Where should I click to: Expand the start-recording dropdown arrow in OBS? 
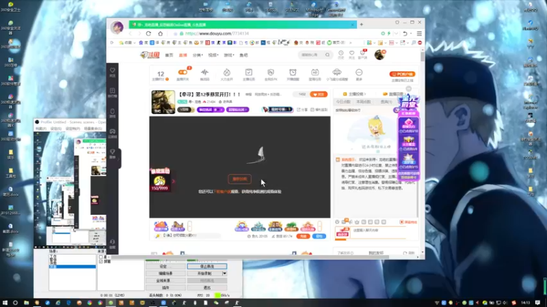[225, 274]
